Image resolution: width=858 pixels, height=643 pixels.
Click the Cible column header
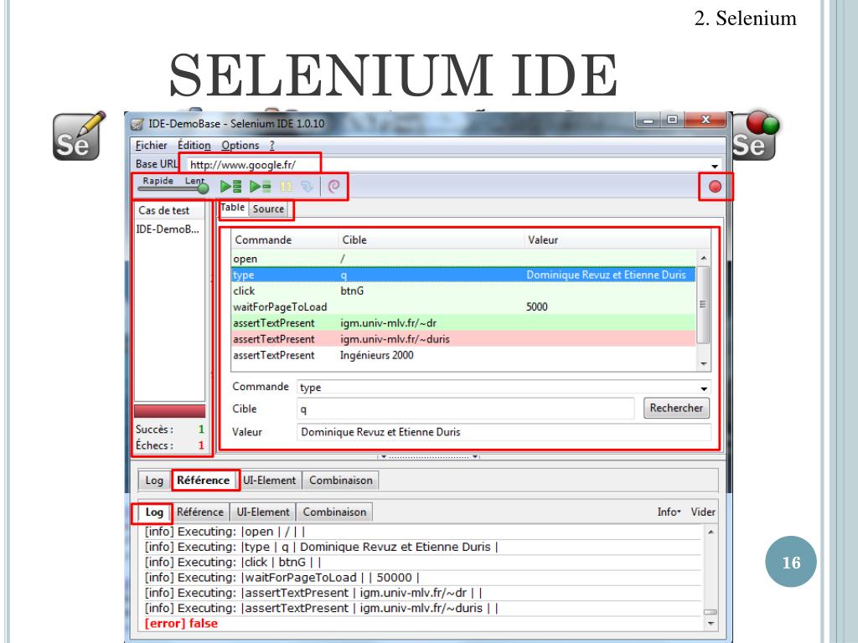pos(431,239)
